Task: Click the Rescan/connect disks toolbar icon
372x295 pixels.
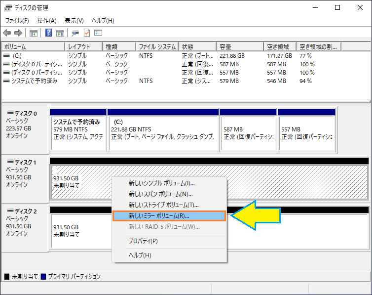Action: coord(75,33)
